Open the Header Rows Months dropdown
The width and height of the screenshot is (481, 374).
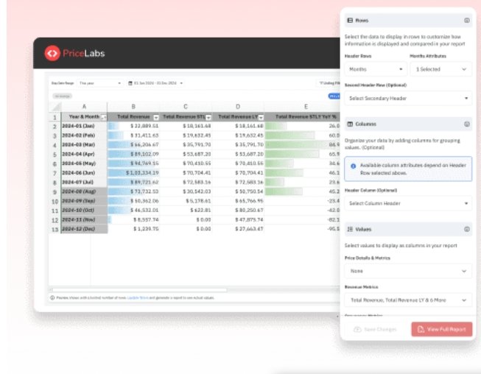tap(374, 69)
